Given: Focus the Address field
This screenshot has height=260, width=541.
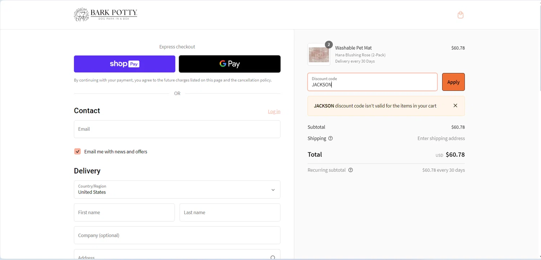Looking at the screenshot, I should 177,255.
